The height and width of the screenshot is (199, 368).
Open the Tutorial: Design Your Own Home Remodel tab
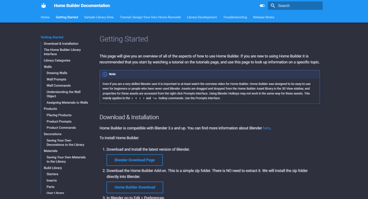click(150, 17)
